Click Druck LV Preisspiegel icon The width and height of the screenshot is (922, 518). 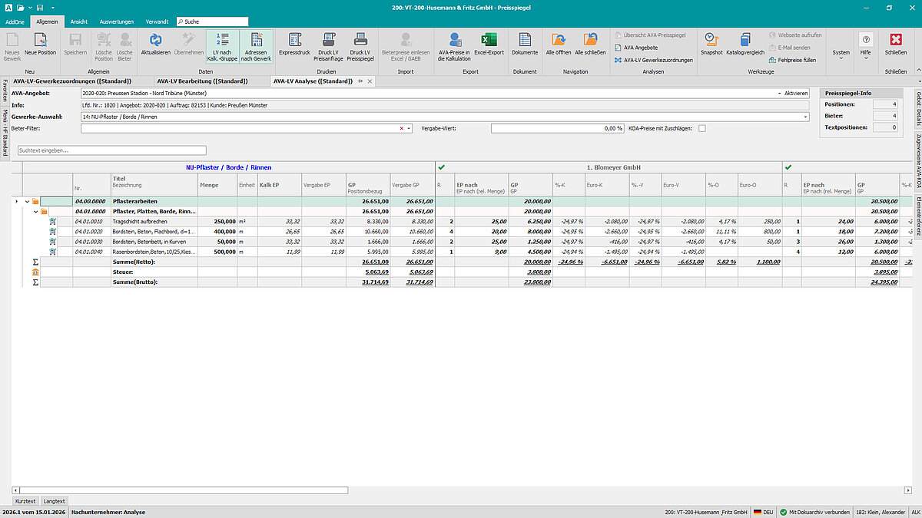[360, 41]
